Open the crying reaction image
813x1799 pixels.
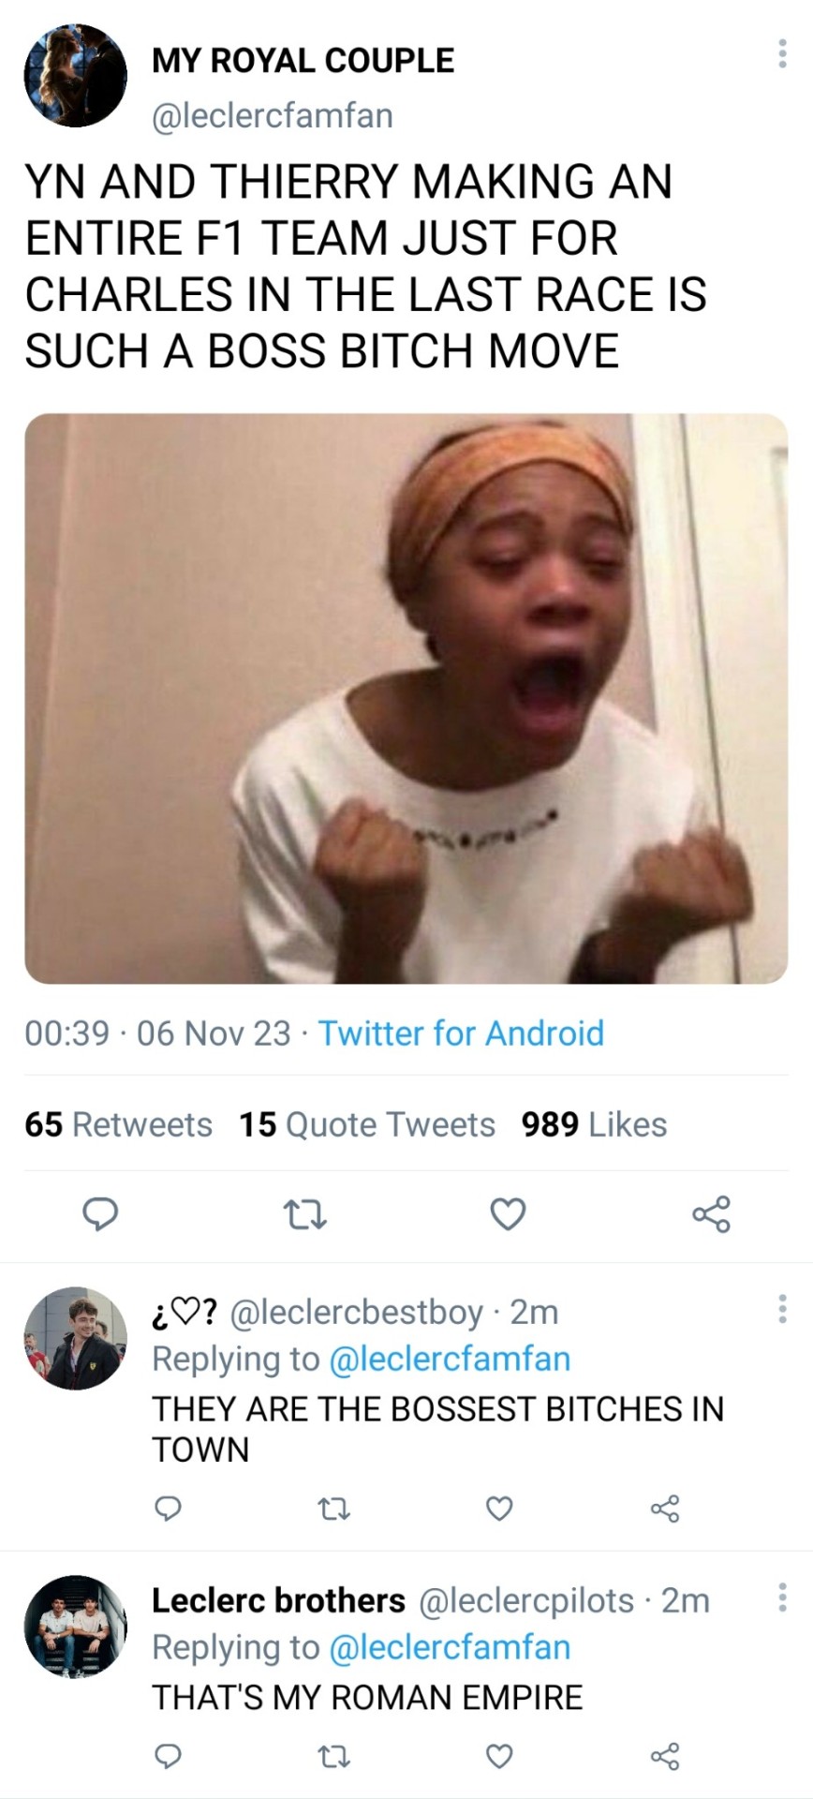(x=406, y=698)
